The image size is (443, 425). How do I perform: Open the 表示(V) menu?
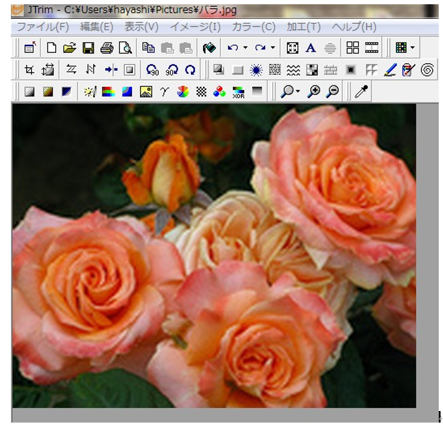(x=142, y=27)
